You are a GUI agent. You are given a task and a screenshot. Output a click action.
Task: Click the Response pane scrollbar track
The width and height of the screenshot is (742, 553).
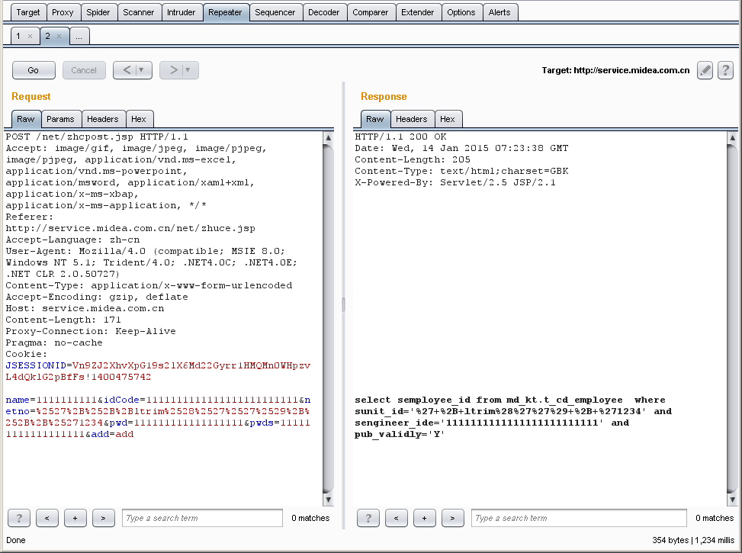coord(732,319)
